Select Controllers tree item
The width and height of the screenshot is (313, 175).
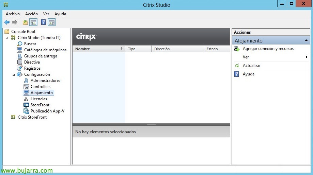[40, 87]
